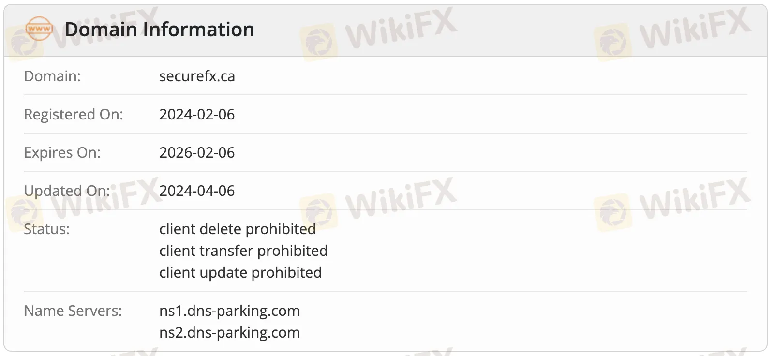Select expiry date 2026-02-06

[x=197, y=152]
